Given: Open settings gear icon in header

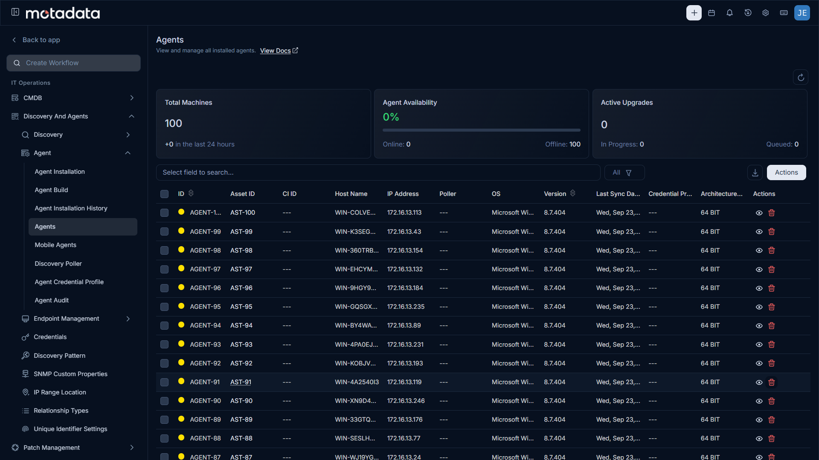Looking at the screenshot, I should 766,13.
